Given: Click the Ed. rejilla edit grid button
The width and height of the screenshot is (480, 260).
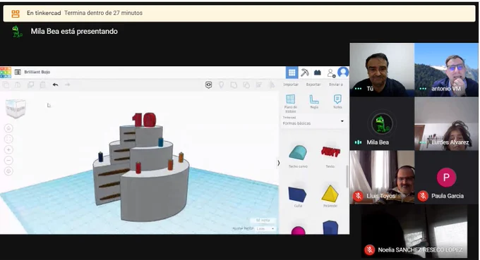Looking at the screenshot, I should 263,221.
